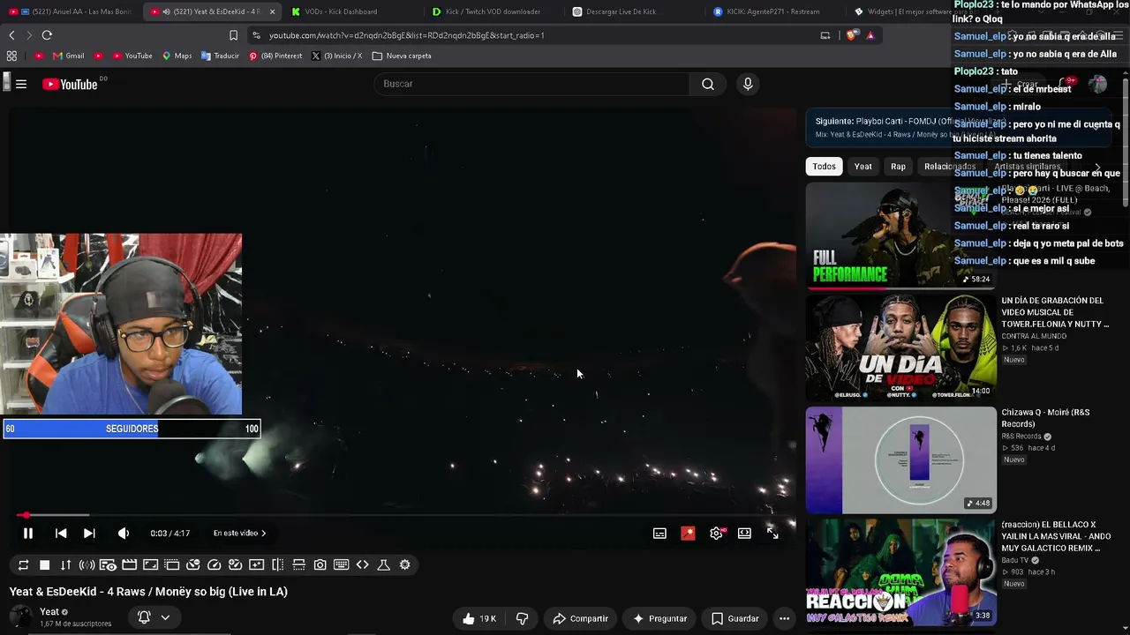1130x635 pixels.
Task: Switch to theater mode
Action: tap(744, 534)
